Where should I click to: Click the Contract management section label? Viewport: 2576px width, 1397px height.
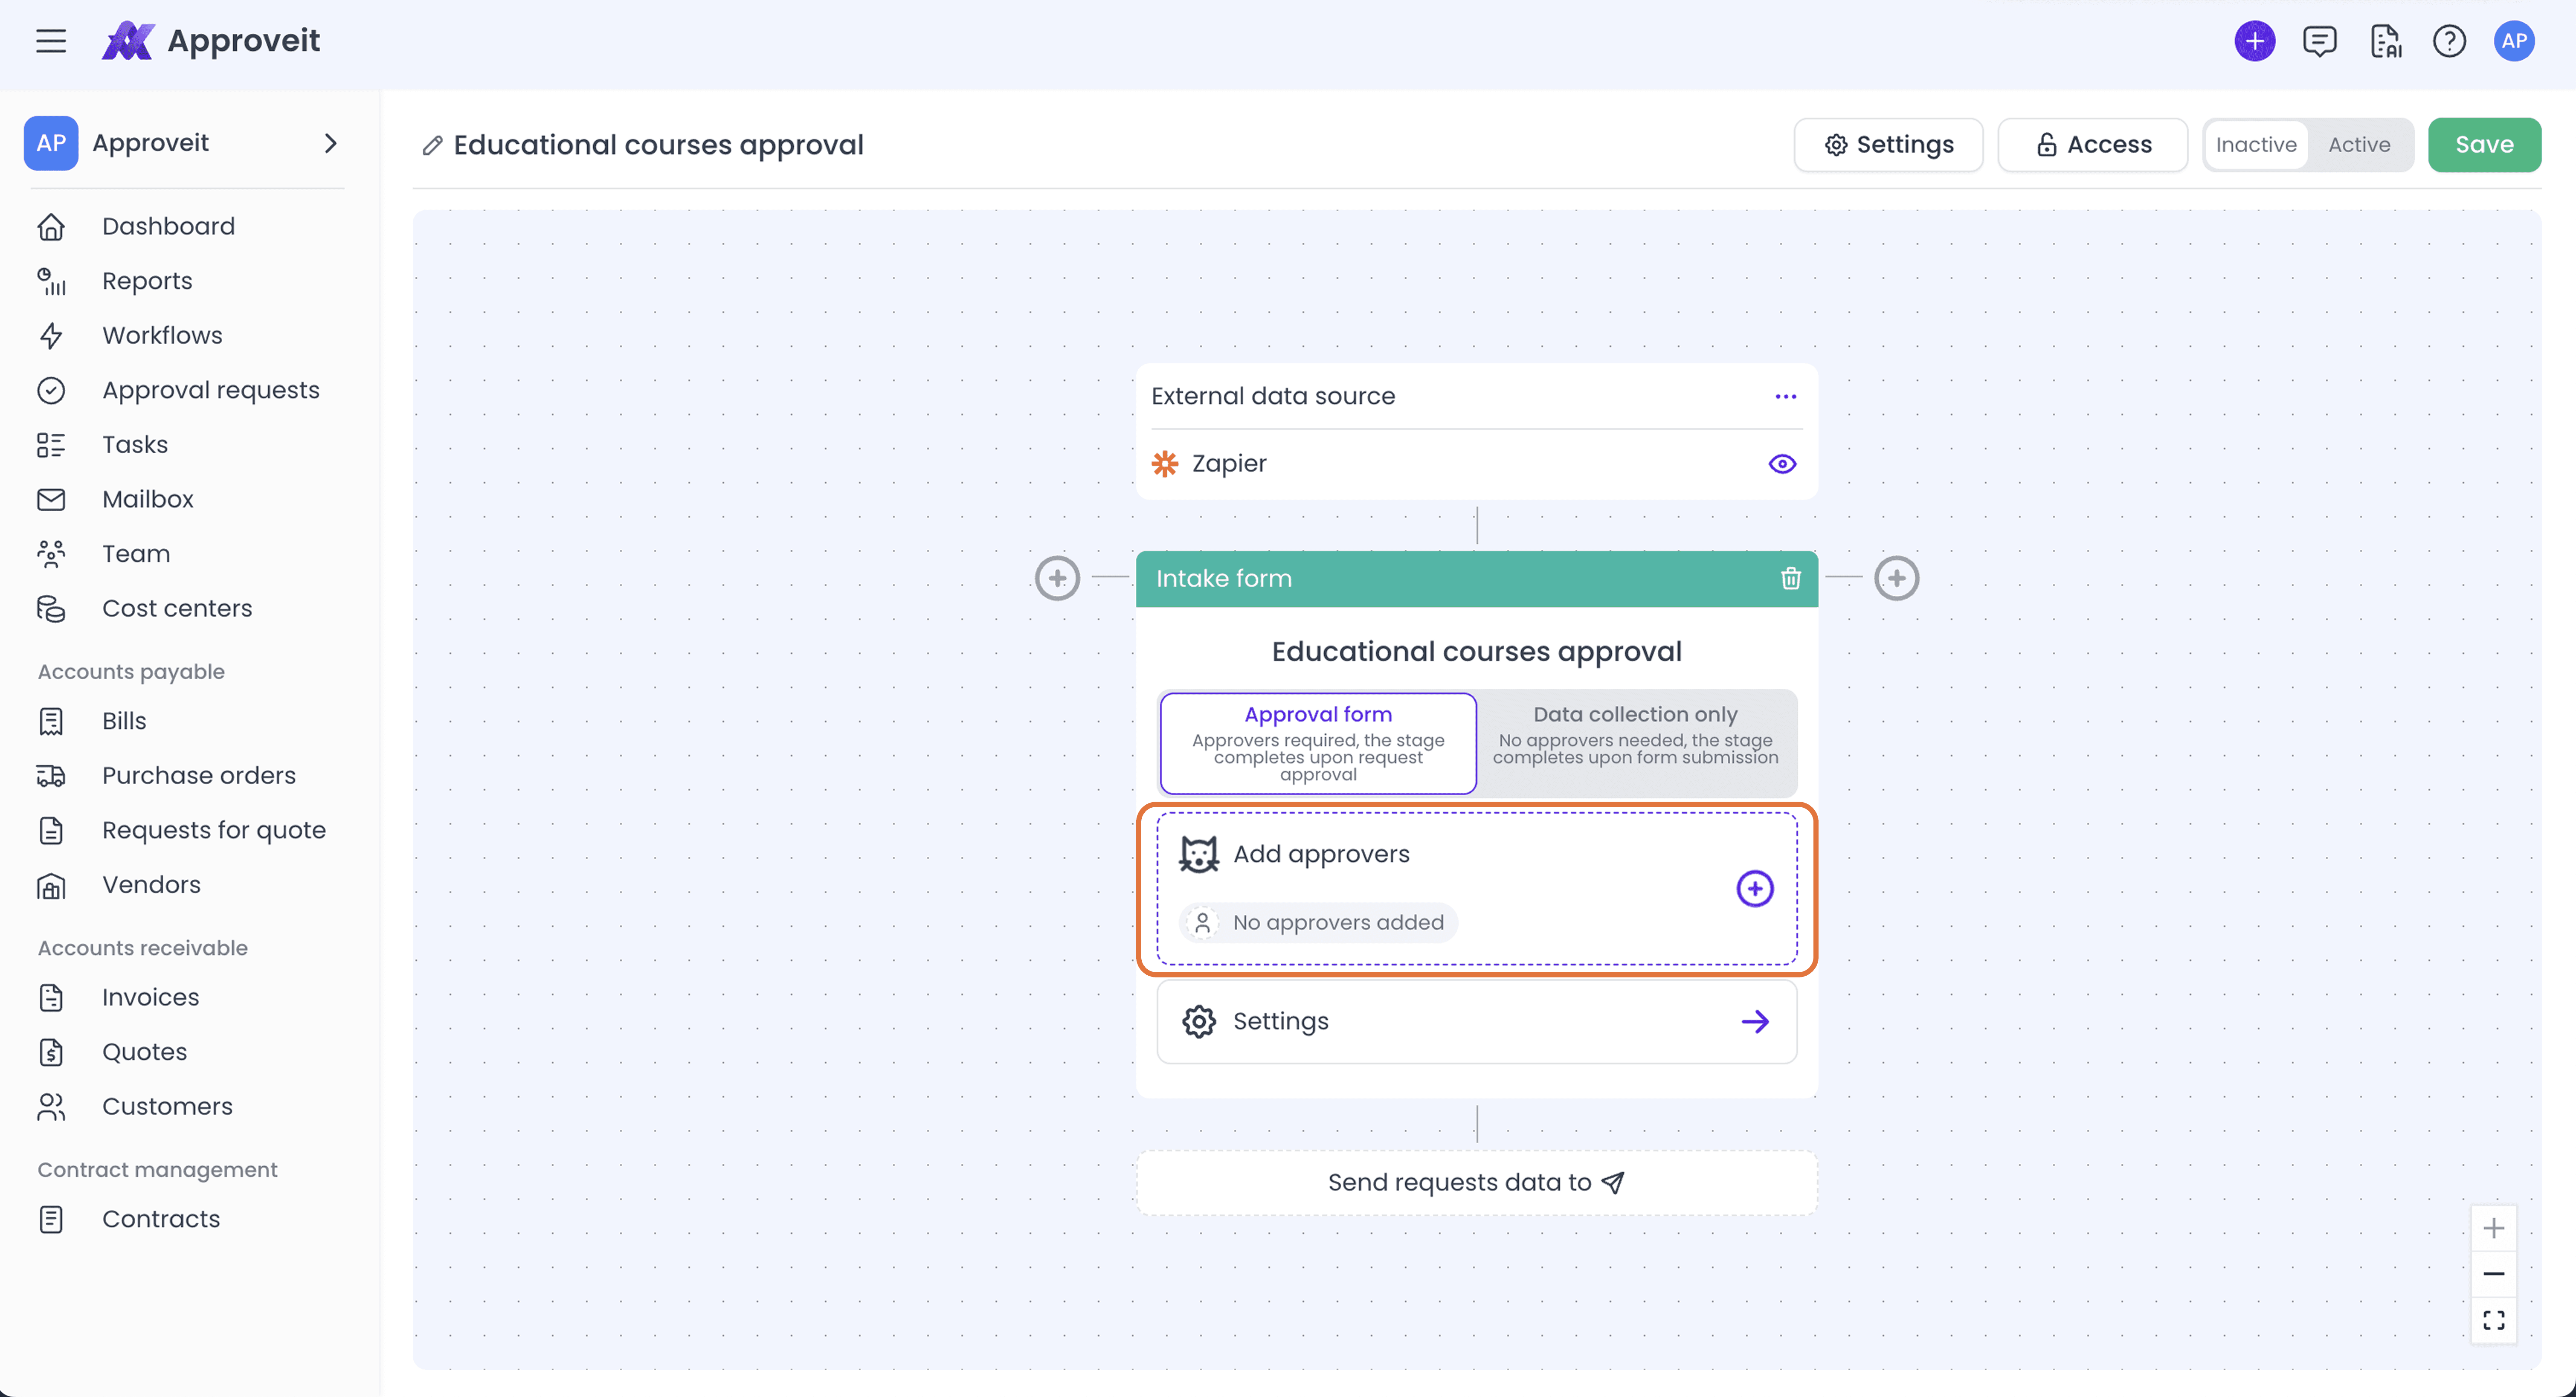click(x=157, y=1170)
